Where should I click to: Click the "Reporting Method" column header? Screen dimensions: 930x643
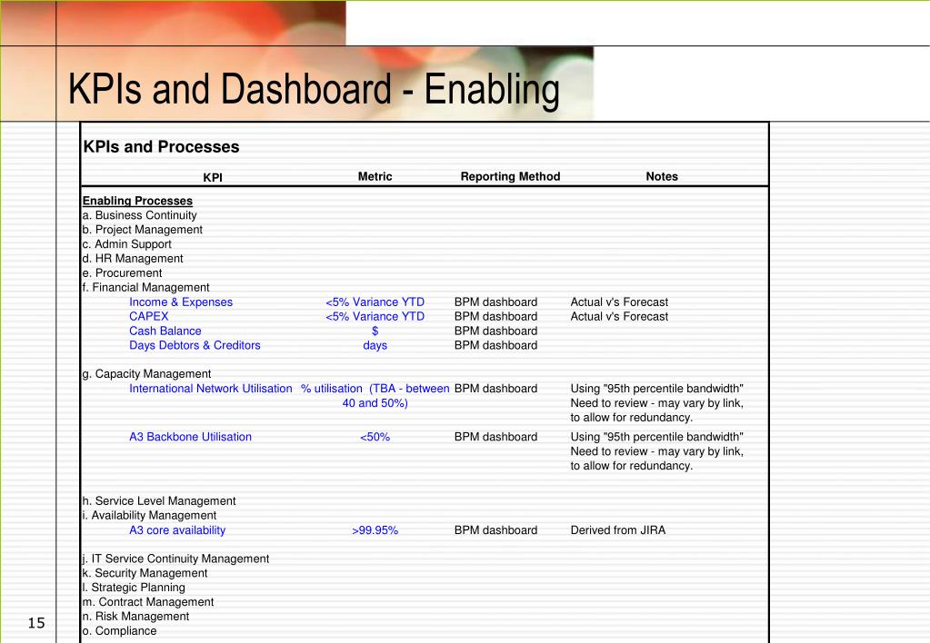point(510,176)
